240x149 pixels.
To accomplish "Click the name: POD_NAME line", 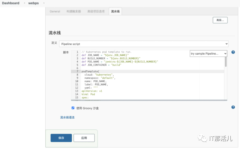I will point(95,81).
